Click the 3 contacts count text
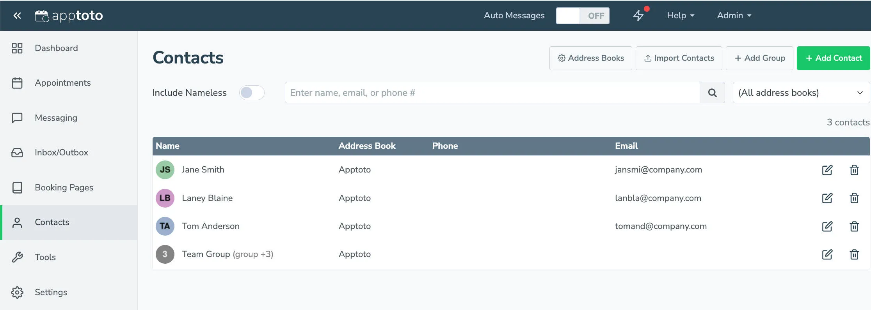Viewport: 871px width, 310px height. pos(848,122)
